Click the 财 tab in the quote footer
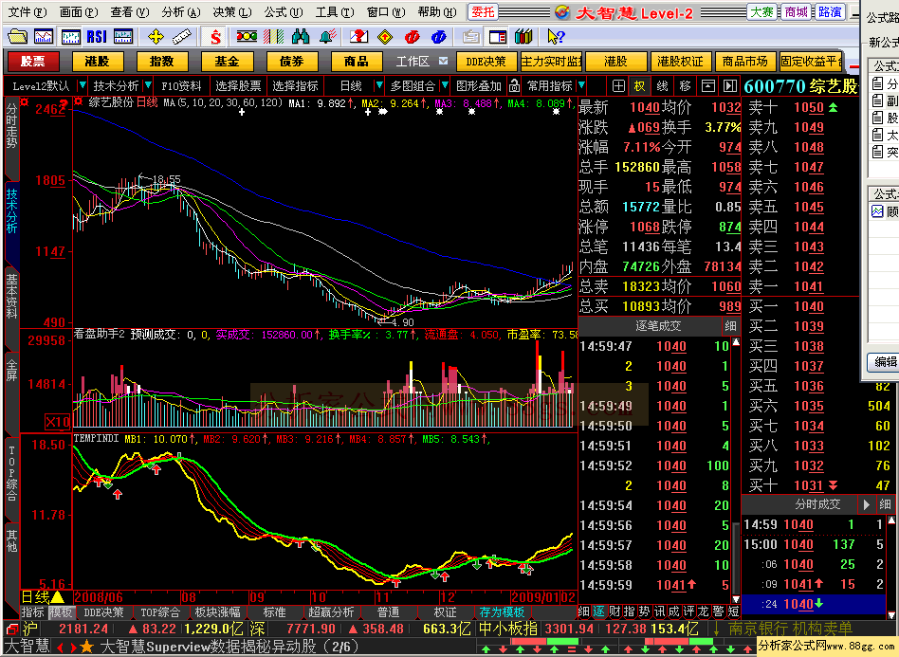This screenshot has width=899, height=657. (615, 611)
